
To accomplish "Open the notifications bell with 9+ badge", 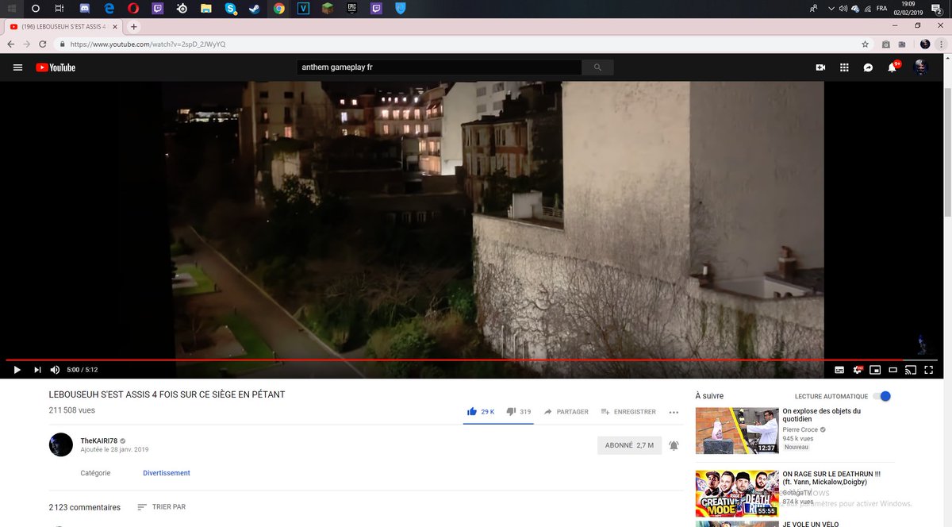I will tap(892, 67).
